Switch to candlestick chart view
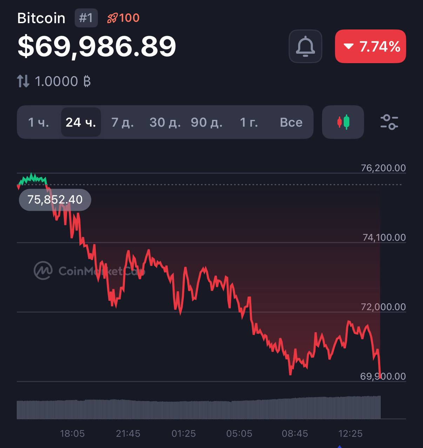 343,122
